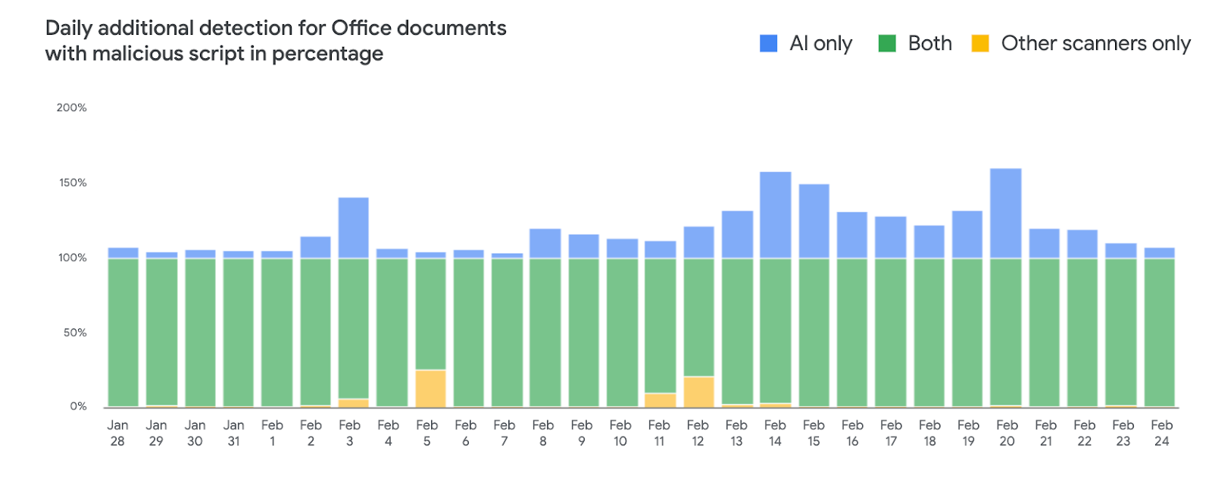Image resolution: width=1212 pixels, height=482 pixels.
Task: Click the yellow Other scanners only swatch
Action: pyautogui.click(x=980, y=44)
